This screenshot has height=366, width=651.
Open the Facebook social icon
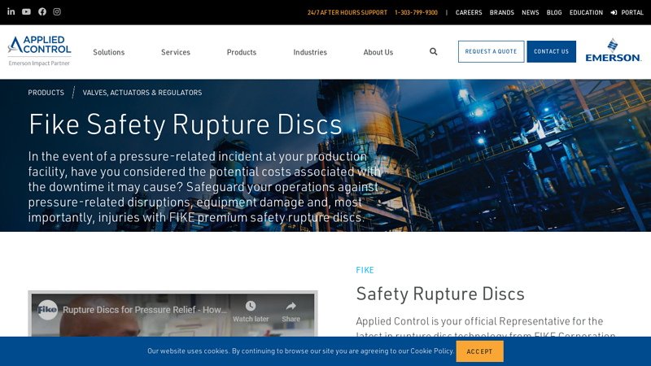pyautogui.click(x=42, y=11)
